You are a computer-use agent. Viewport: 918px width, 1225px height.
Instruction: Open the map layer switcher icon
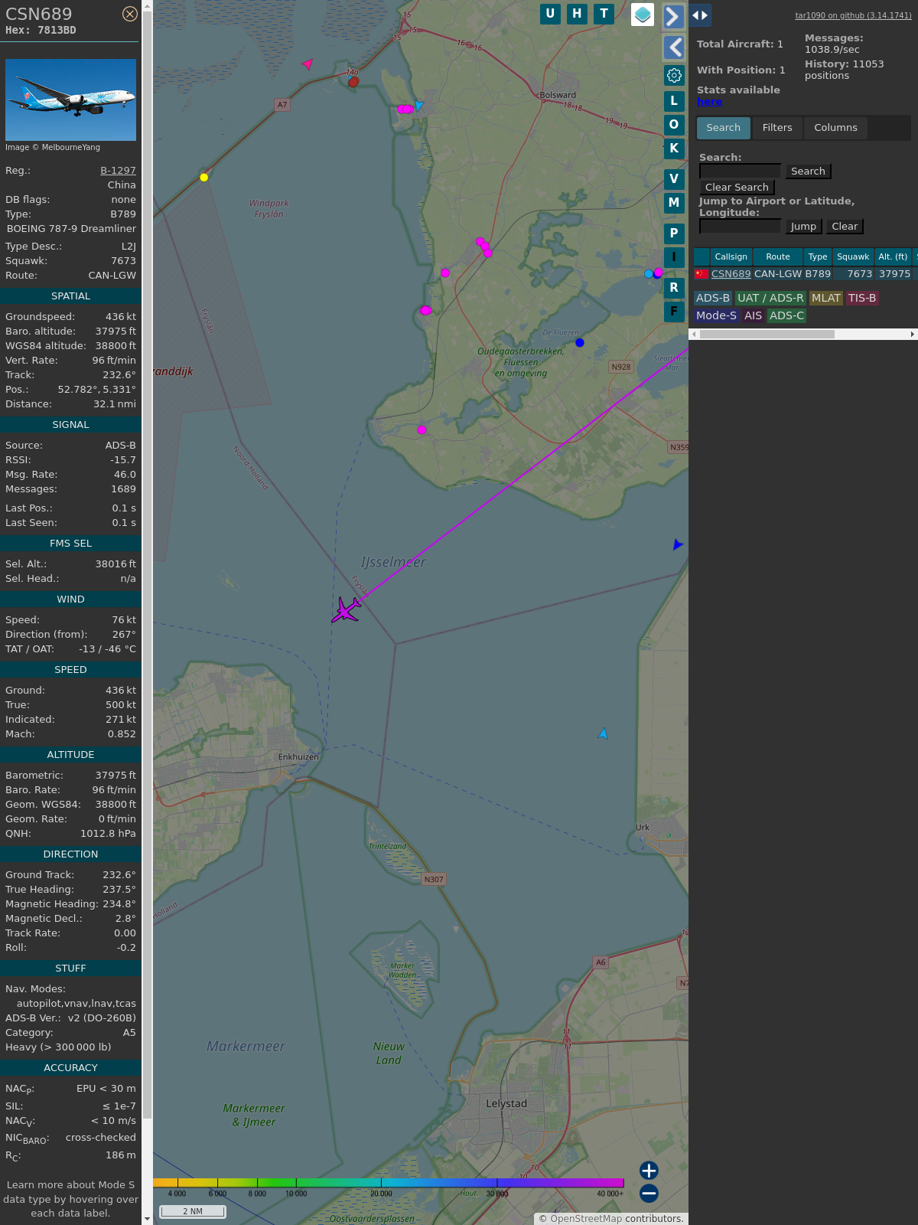pos(643,15)
